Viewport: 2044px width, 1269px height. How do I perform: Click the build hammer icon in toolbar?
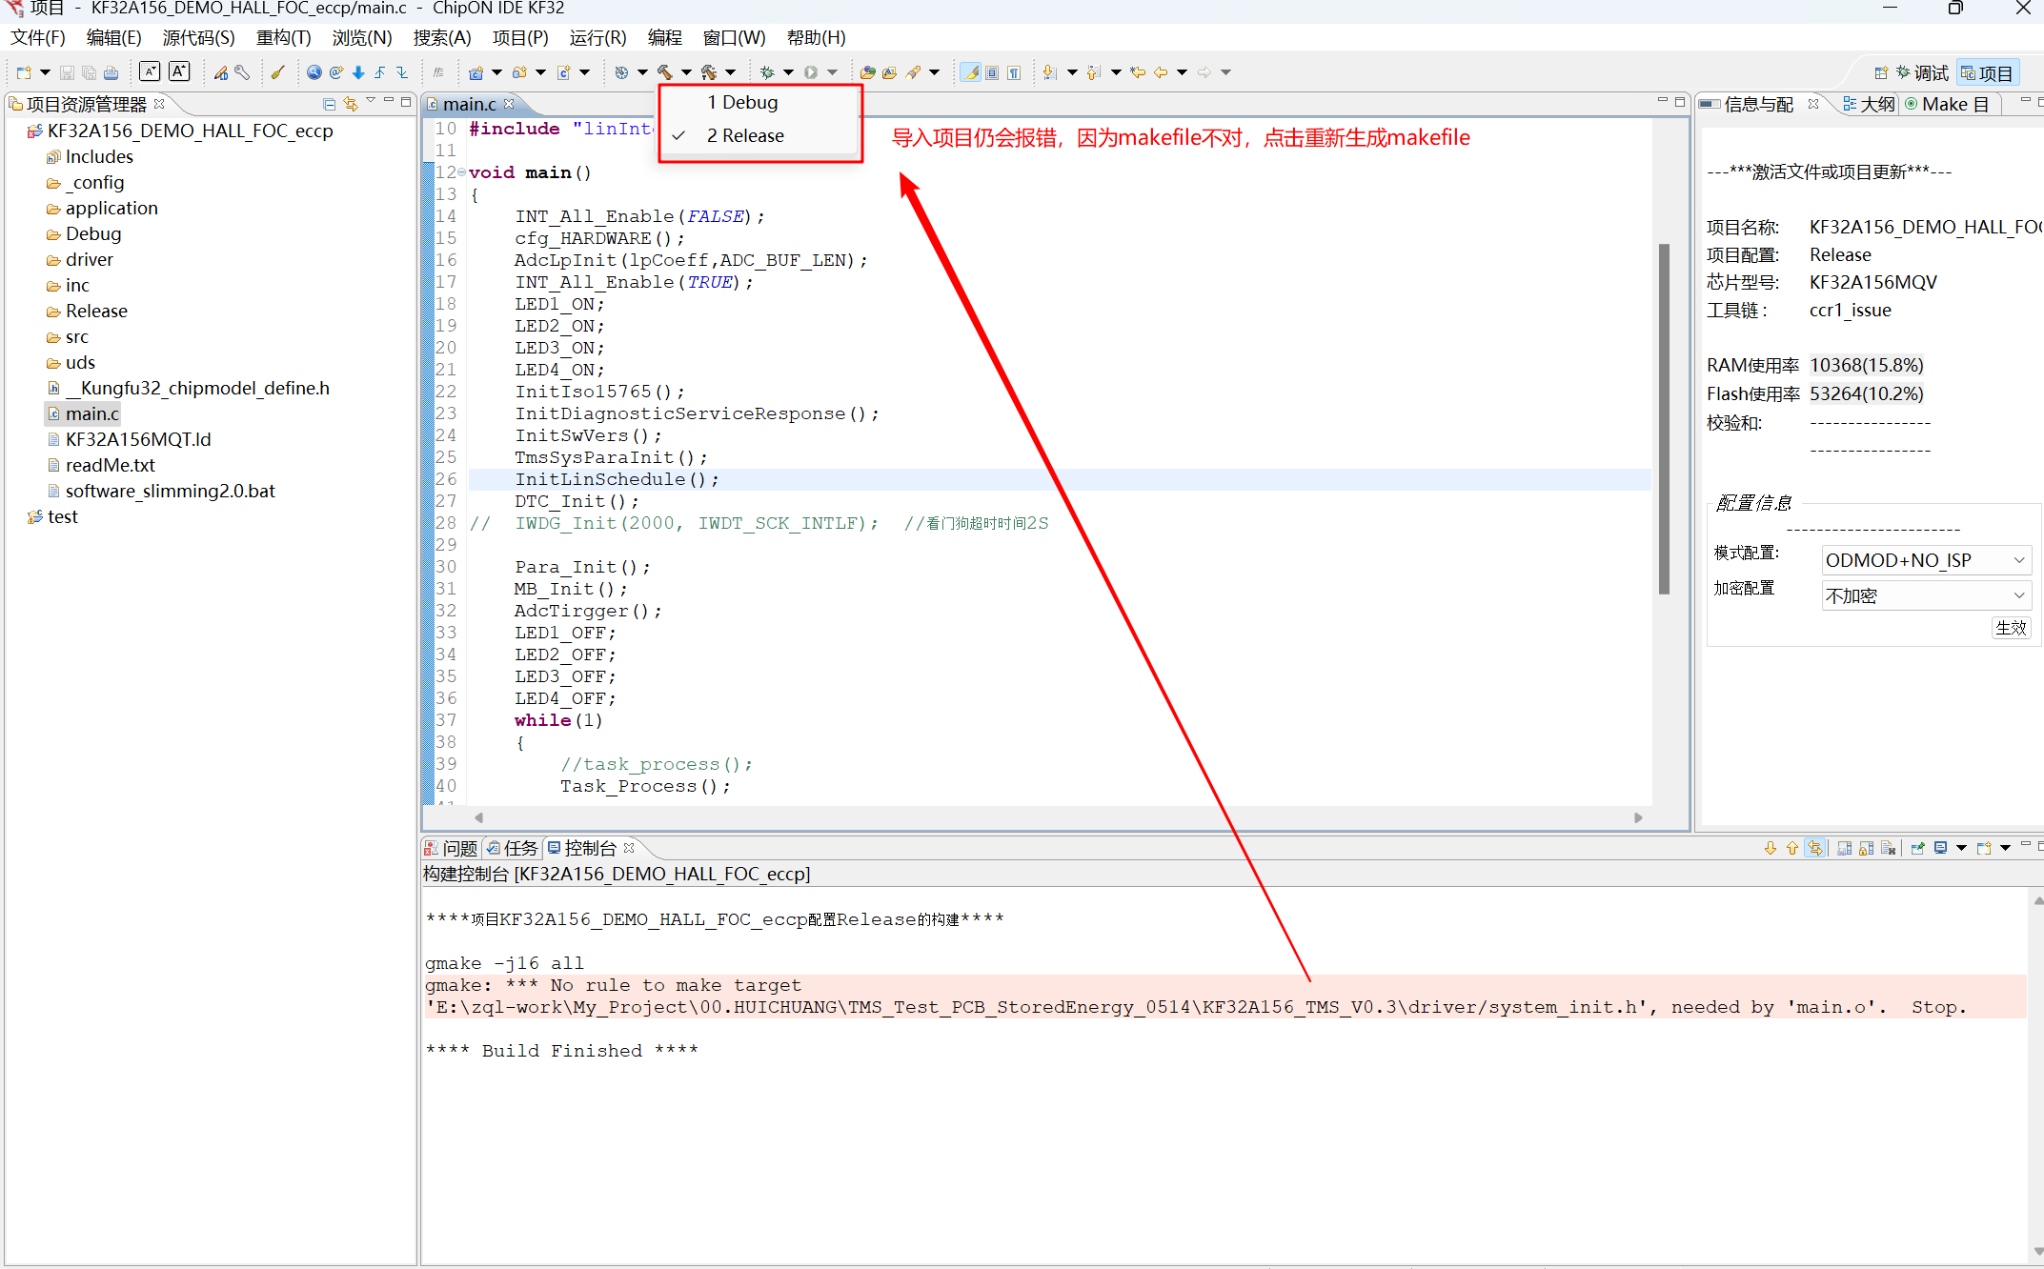click(x=665, y=72)
